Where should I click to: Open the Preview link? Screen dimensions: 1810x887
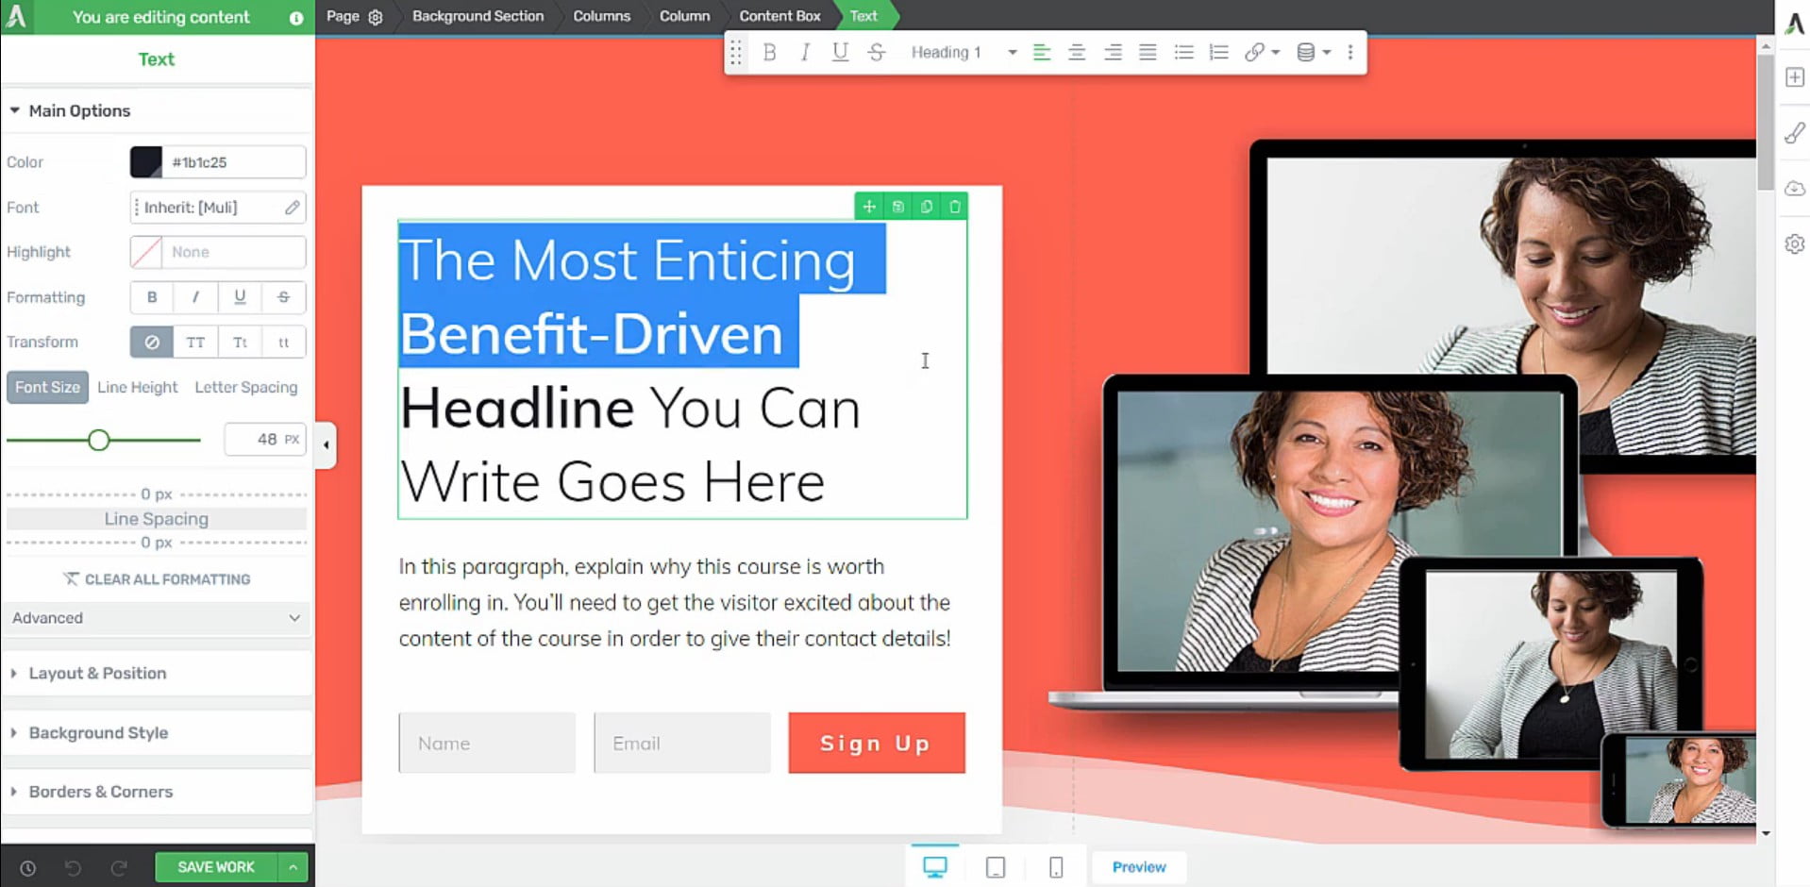click(1139, 867)
